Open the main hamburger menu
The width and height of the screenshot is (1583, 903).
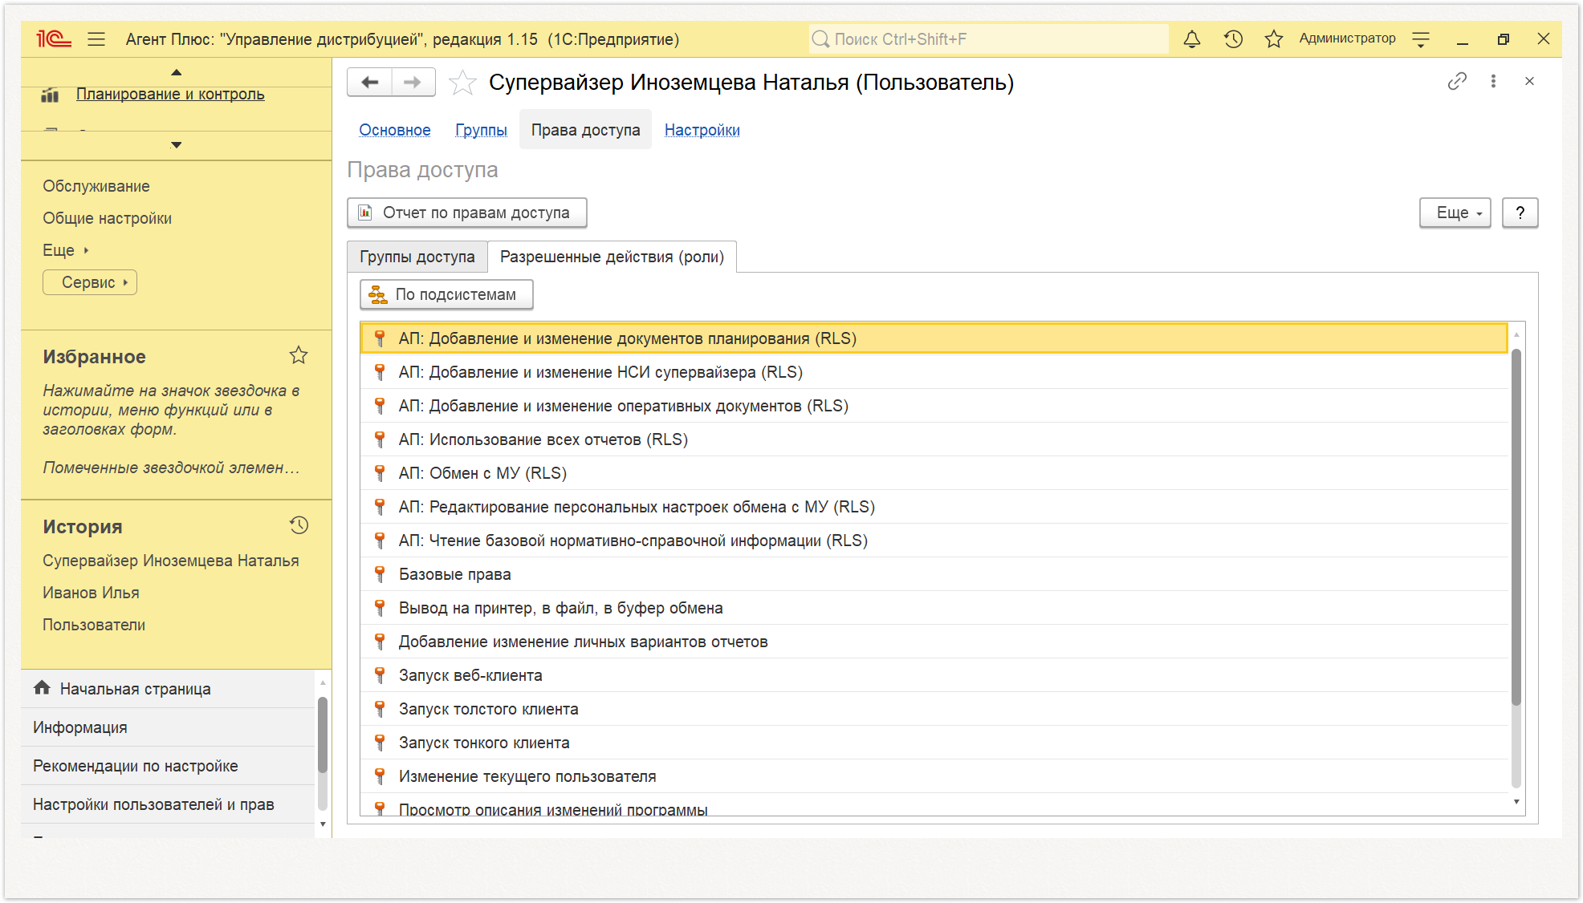[x=96, y=38]
